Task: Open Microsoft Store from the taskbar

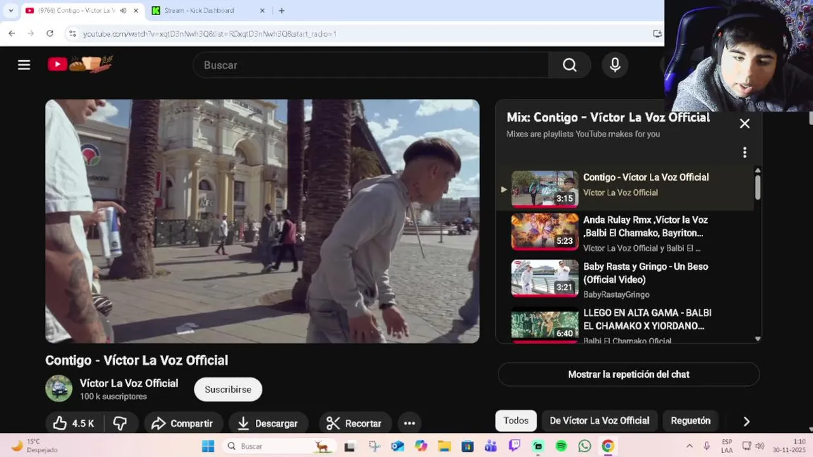Action: coord(467,446)
